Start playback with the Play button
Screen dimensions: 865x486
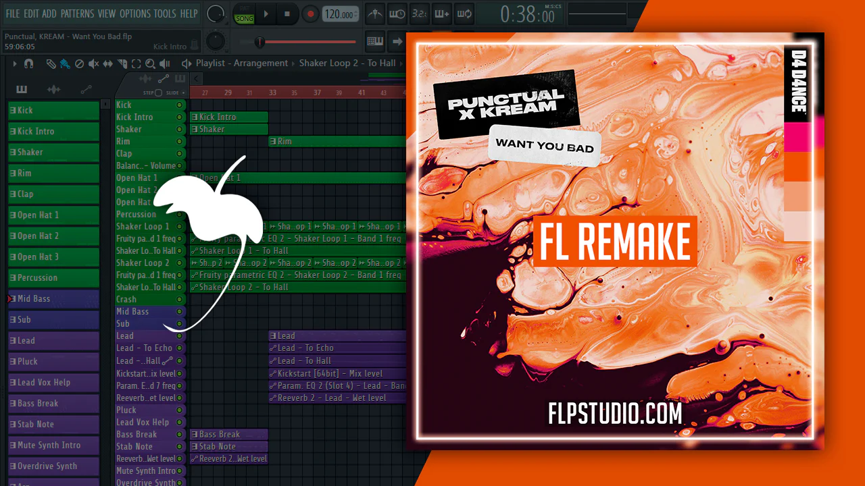coord(266,13)
